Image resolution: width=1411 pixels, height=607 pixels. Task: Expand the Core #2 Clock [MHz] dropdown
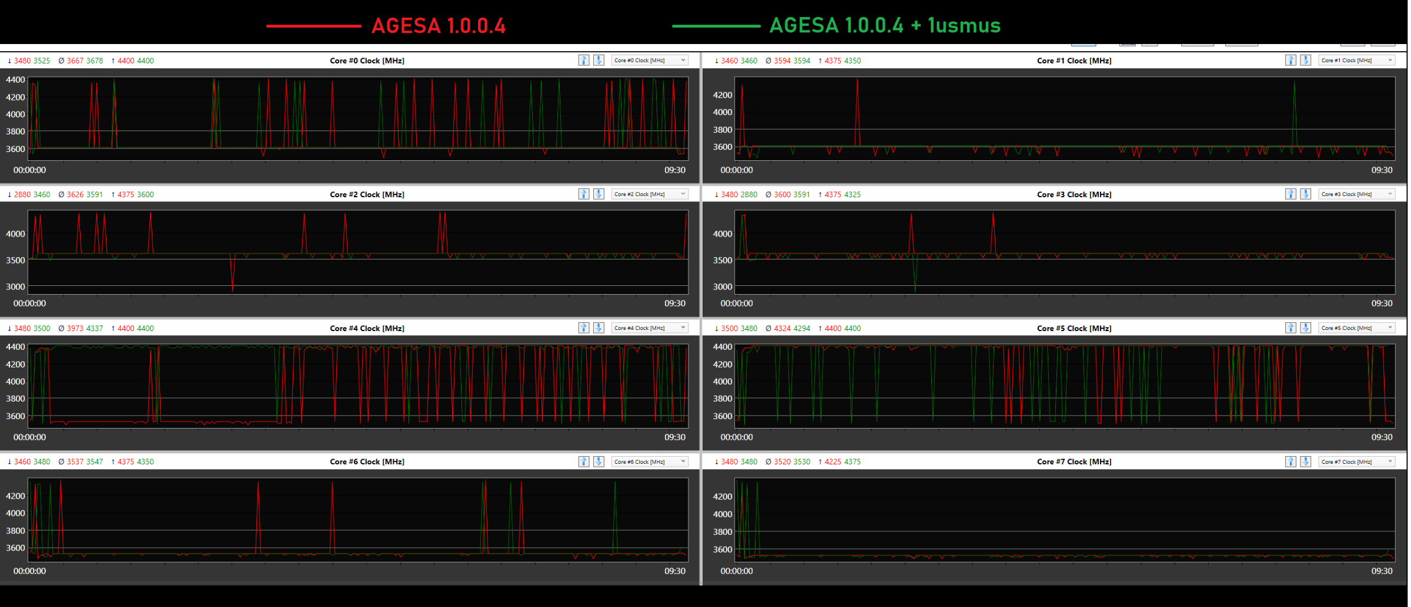[x=650, y=194]
